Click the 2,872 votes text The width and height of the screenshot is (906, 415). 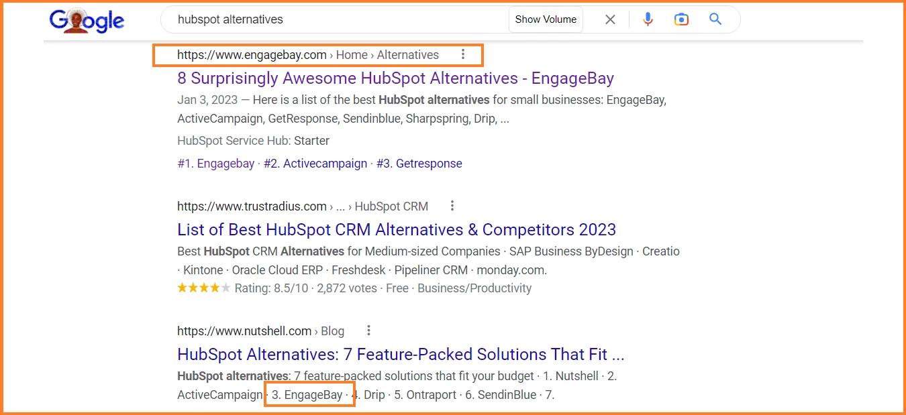click(347, 288)
